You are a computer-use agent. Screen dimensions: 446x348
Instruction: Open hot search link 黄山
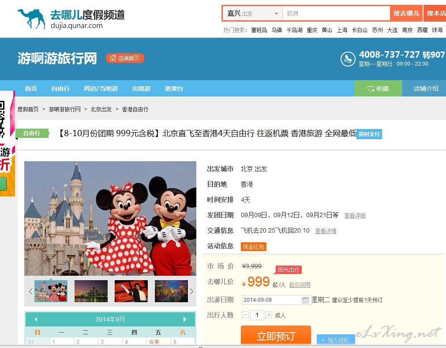click(x=327, y=30)
